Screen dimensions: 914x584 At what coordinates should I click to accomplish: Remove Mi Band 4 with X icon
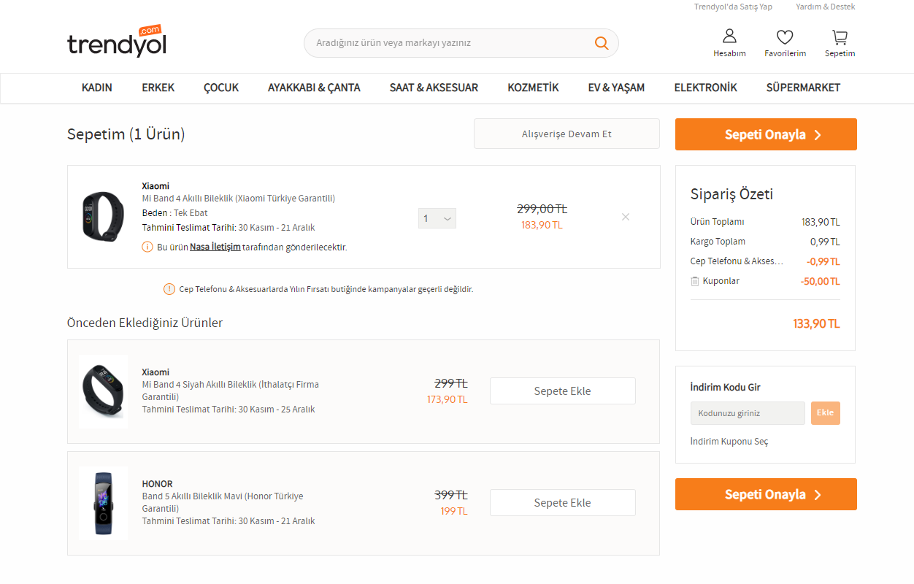pos(626,217)
